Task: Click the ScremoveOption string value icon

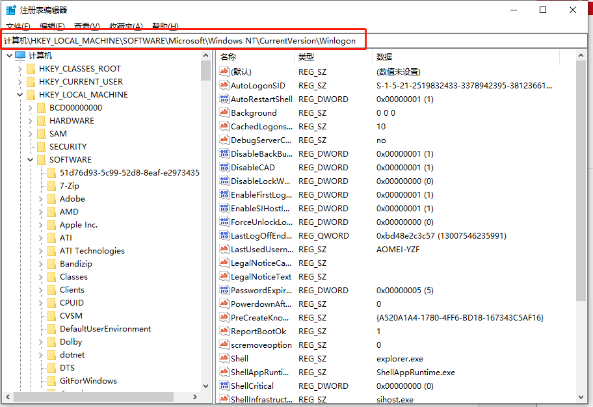Action: click(224, 345)
